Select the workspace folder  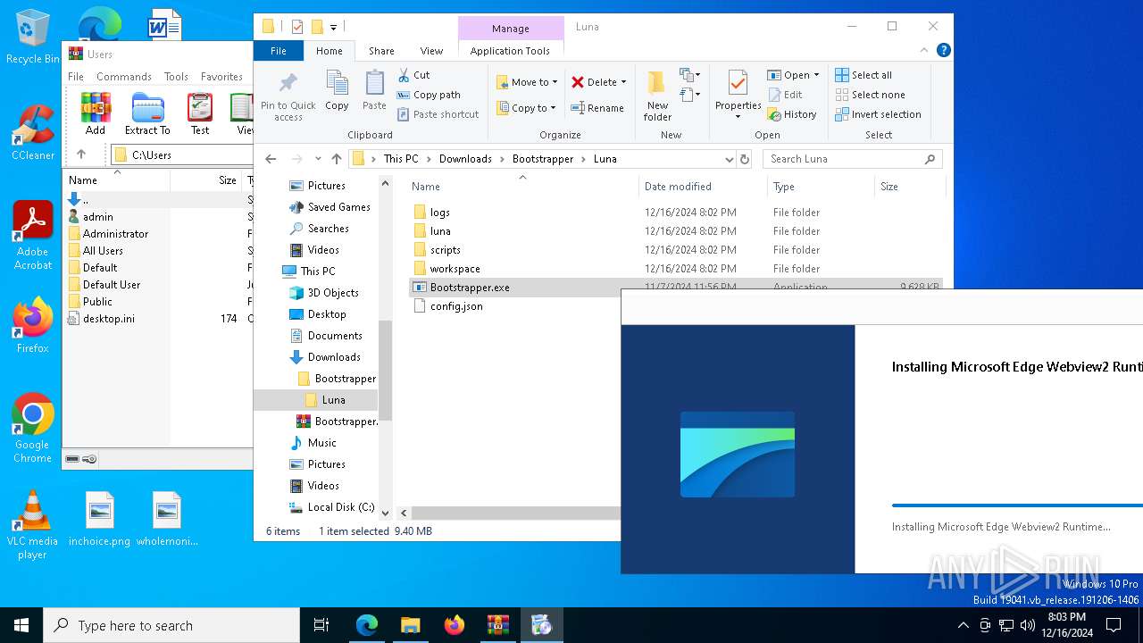(x=455, y=269)
